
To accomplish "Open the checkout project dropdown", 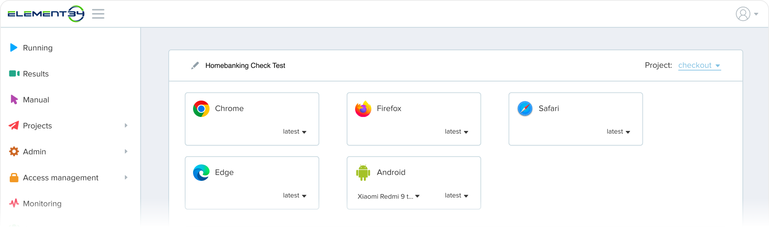I will point(699,65).
